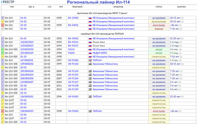
Task: Click the Russian flag beside РАДАР (НПП)
Action: point(90,53)
